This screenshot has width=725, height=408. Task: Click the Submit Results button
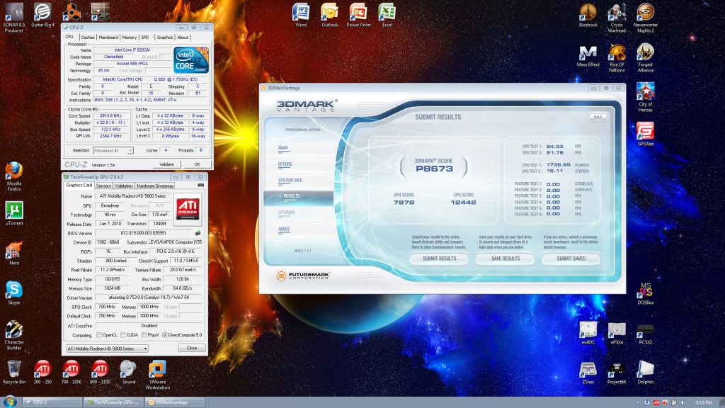coord(439,259)
